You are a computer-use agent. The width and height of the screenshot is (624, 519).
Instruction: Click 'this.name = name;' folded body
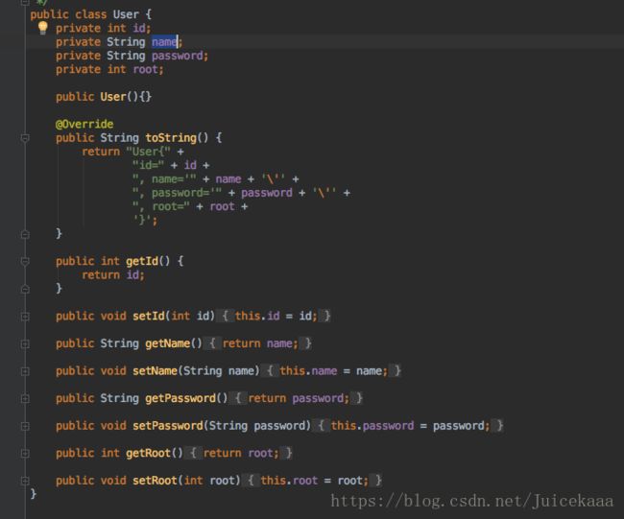coord(333,371)
